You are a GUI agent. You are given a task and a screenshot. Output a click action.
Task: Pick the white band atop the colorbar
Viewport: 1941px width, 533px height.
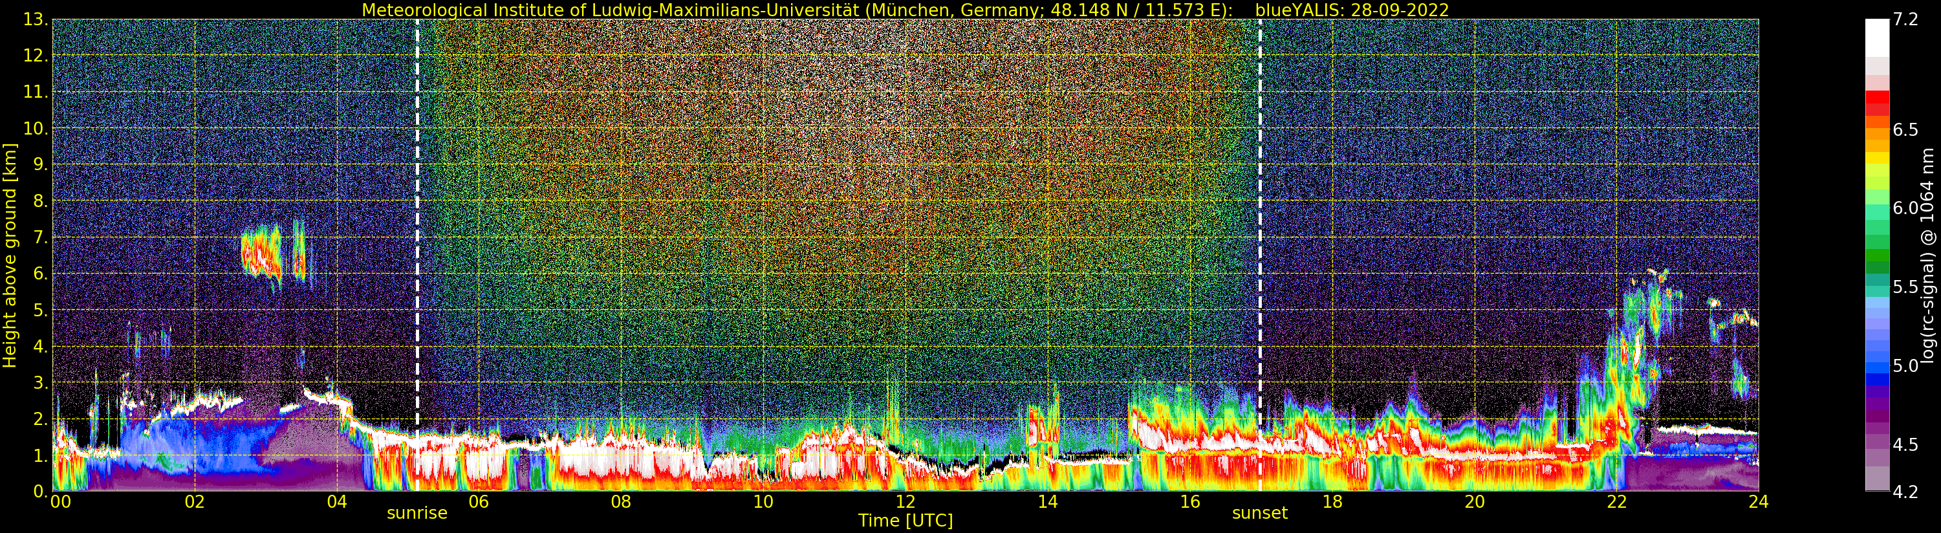tap(1877, 38)
